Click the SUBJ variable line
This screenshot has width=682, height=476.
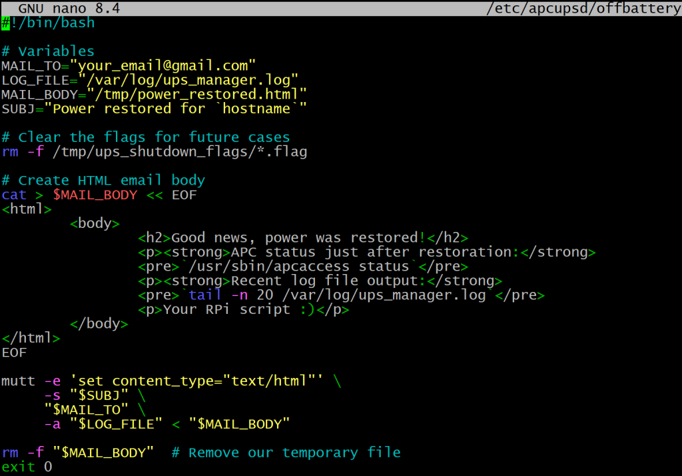click(x=153, y=108)
